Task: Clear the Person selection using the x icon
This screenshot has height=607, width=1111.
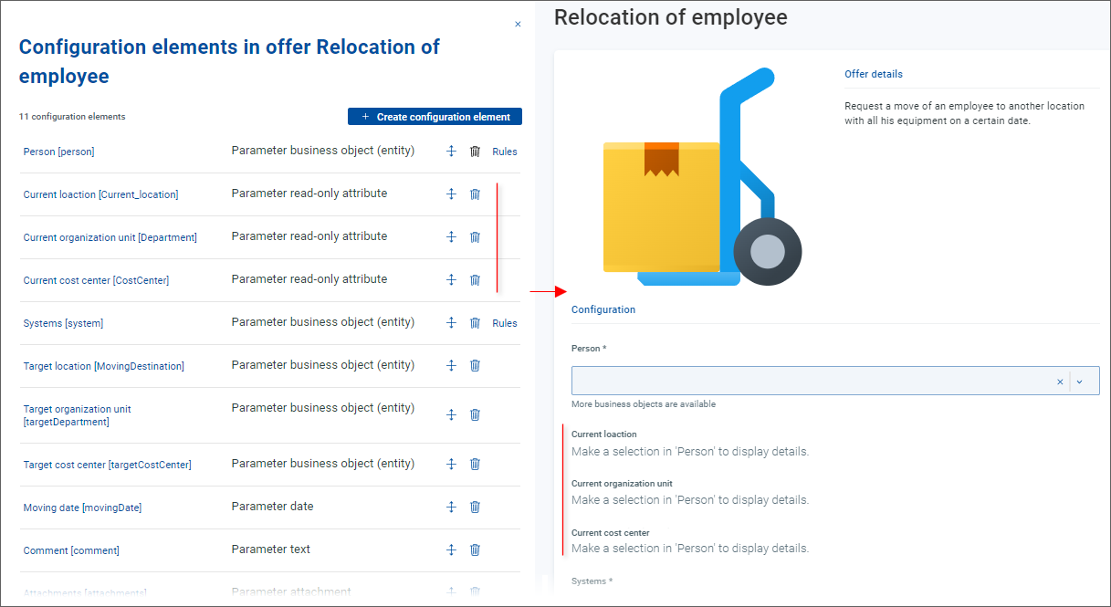Action: point(1059,381)
